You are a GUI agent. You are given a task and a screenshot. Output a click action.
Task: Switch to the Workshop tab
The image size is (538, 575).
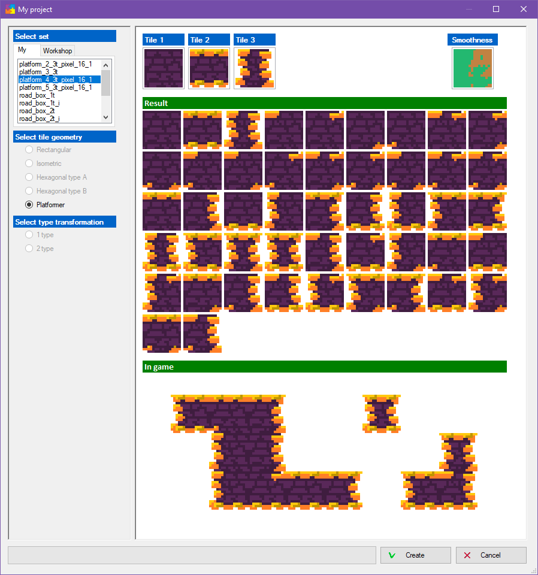coord(58,51)
